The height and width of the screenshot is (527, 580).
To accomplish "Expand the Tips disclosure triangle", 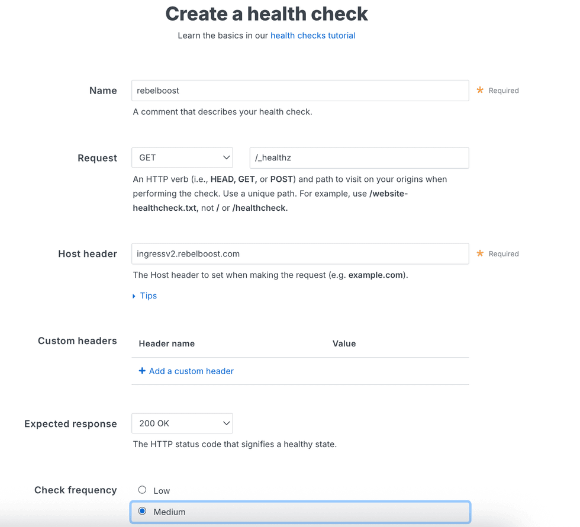I will click(134, 296).
